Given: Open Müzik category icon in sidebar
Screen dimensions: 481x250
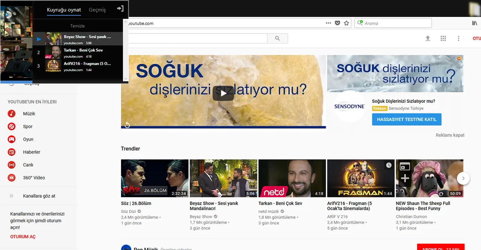Looking at the screenshot, I should pyautogui.click(x=12, y=114).
